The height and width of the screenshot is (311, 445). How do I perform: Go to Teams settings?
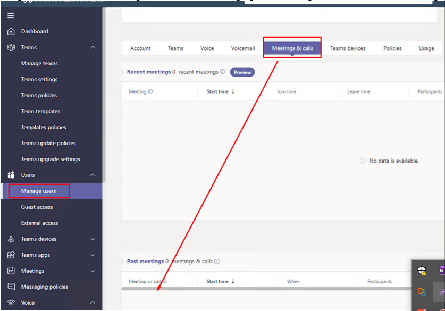point(39,79)
